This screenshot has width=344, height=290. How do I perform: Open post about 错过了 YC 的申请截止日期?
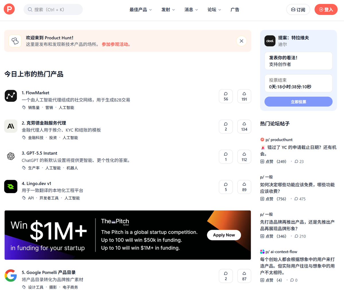[298, 151]
